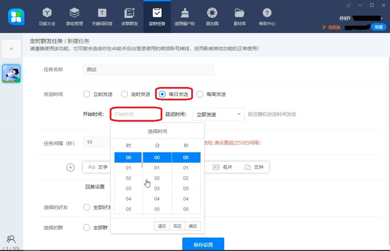Open 关键词回复 settings
The width and height of the screenshot is (390, 251).
pos(102,16)
